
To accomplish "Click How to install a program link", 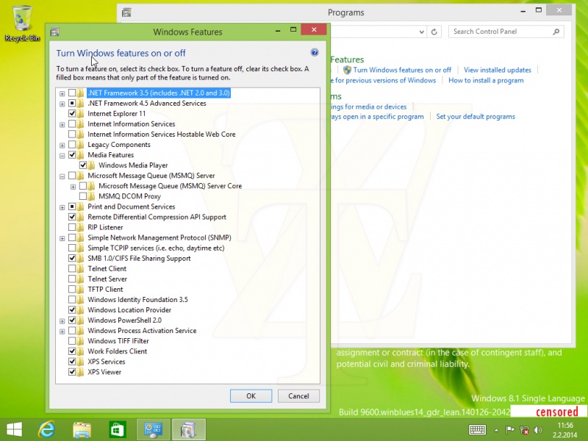I will tap(486, 81).
